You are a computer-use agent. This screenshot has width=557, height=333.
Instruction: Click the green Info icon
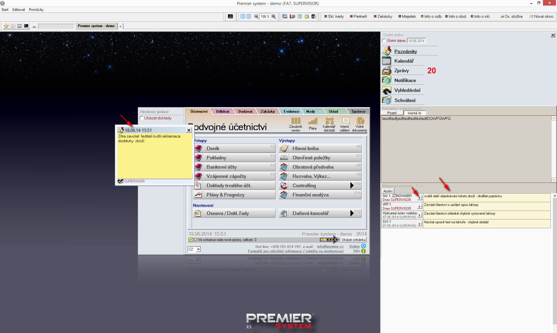point(363,251)
